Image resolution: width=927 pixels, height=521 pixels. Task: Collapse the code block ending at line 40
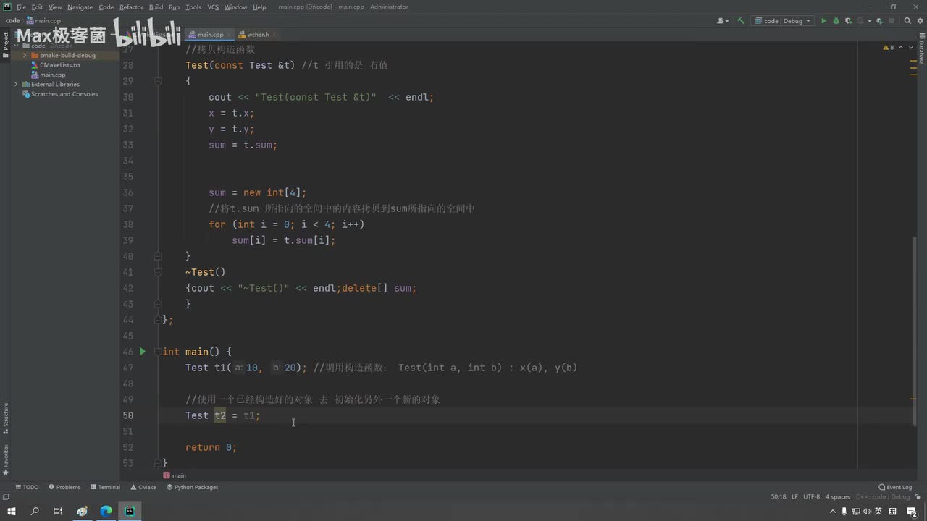point(158,256)
